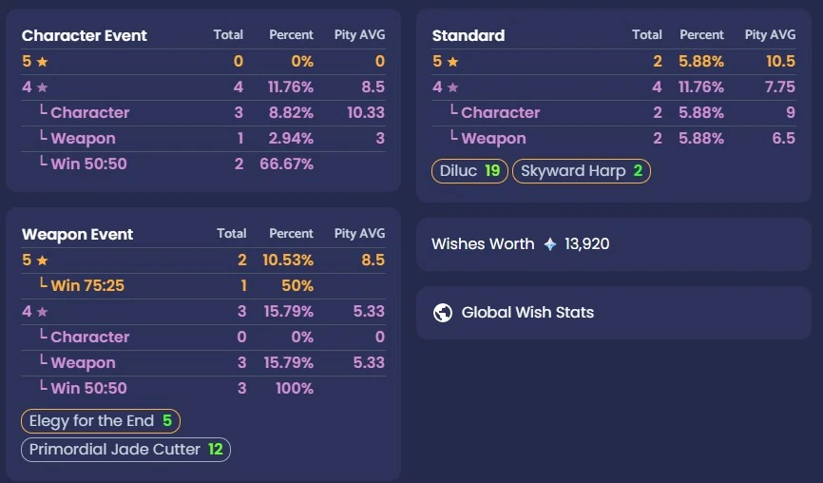Click the globe icon beside Global Wish Stats
The image size is (823, 483).
[x=443, y=313]
